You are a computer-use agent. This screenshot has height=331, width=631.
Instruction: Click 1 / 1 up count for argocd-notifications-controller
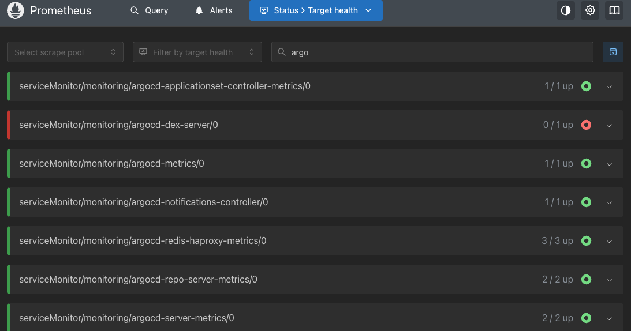pyautogui.click(x=559, y=202)
